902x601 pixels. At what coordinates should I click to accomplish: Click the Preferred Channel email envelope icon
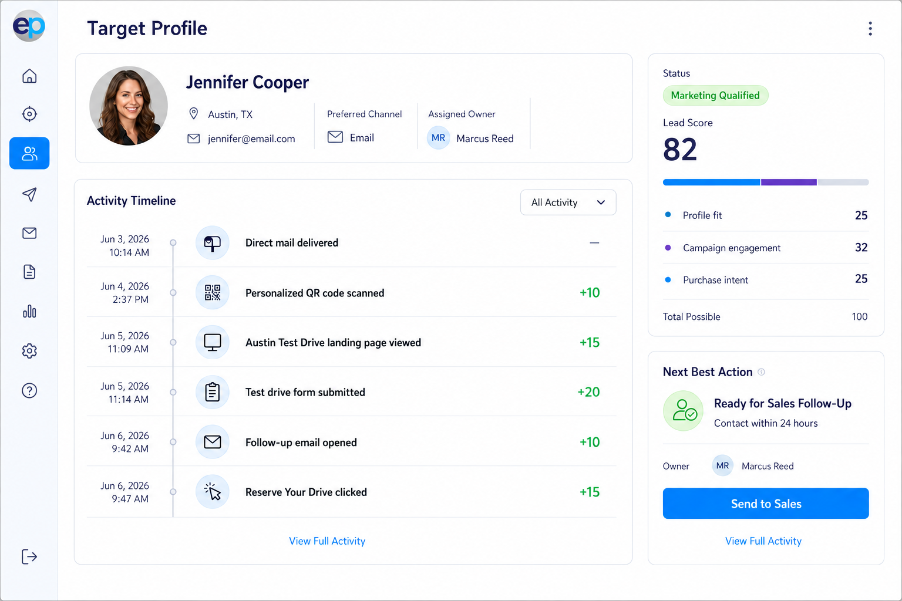pyautogui.click(x=335, y=137)
